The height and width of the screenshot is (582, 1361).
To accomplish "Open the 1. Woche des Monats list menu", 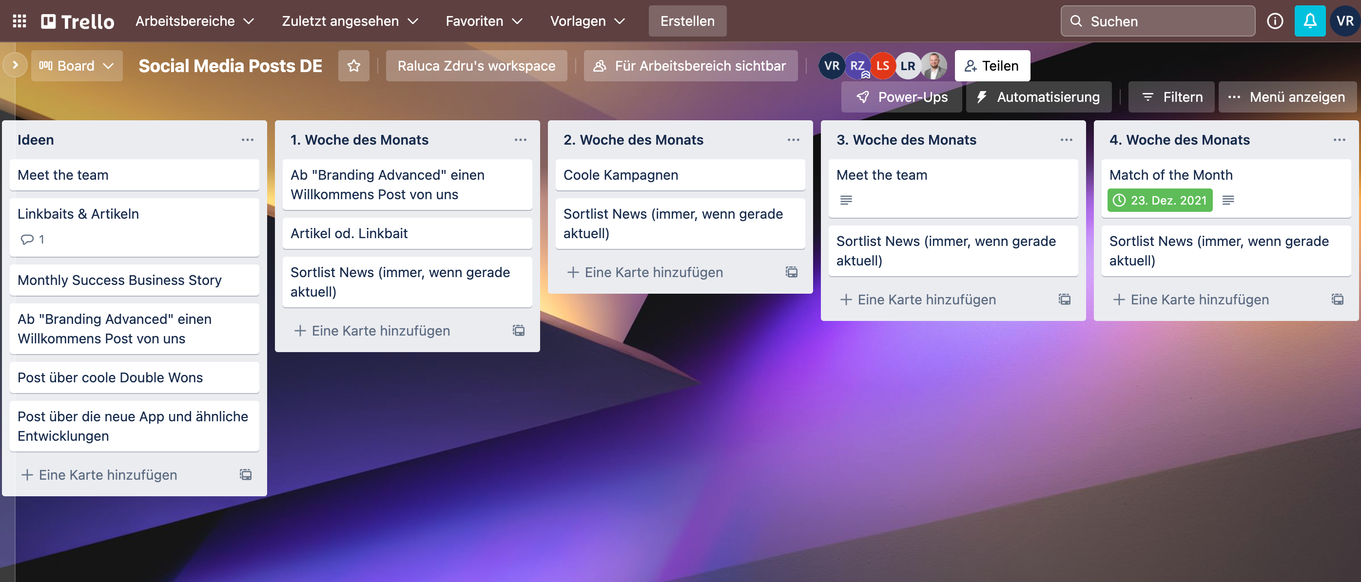I will click(521, 140).
